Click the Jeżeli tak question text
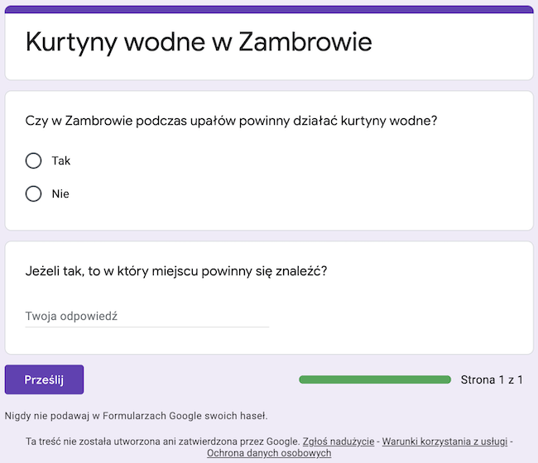The image size is (538, 463). [x=176, y=271]
